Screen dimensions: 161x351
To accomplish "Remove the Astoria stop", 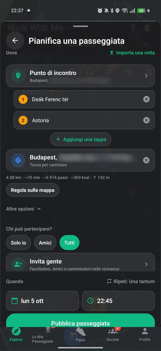I will click(146, 120).
